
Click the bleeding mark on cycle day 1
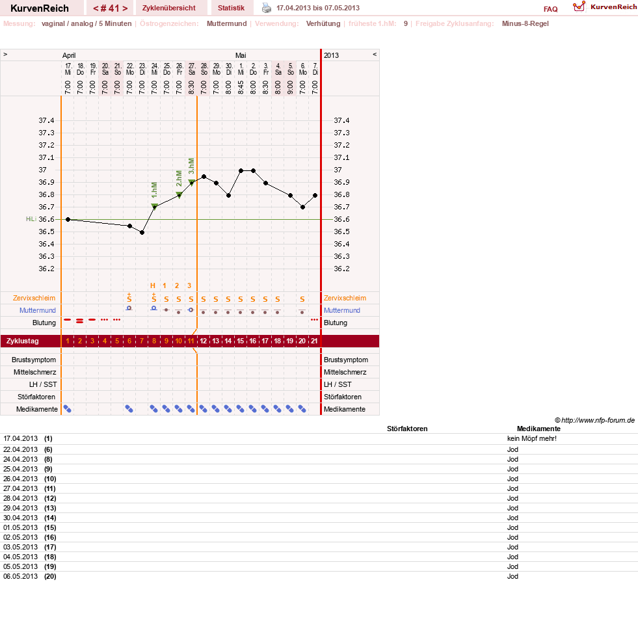pos(68,320)
